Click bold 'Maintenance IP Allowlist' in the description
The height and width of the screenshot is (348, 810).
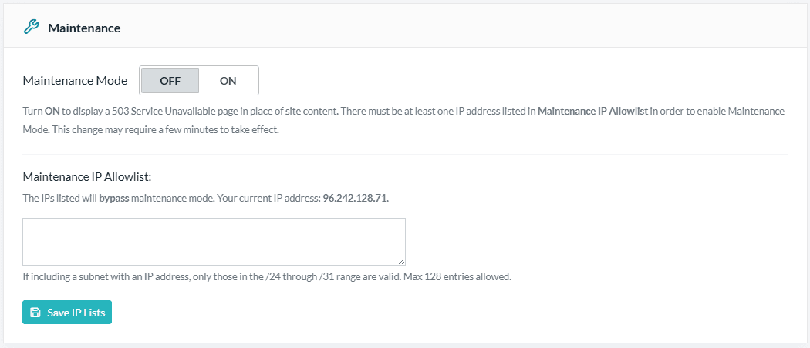pos(592,112)
